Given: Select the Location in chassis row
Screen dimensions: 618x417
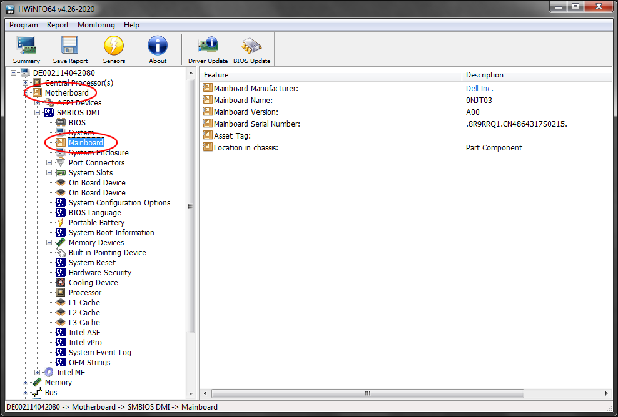Looking at the screenshot, I should [406, 147].
